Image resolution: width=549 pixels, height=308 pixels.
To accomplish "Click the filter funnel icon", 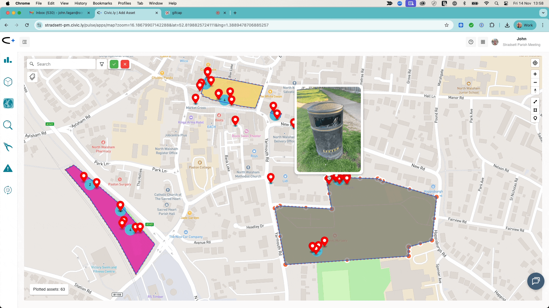I will click(102, 64).
